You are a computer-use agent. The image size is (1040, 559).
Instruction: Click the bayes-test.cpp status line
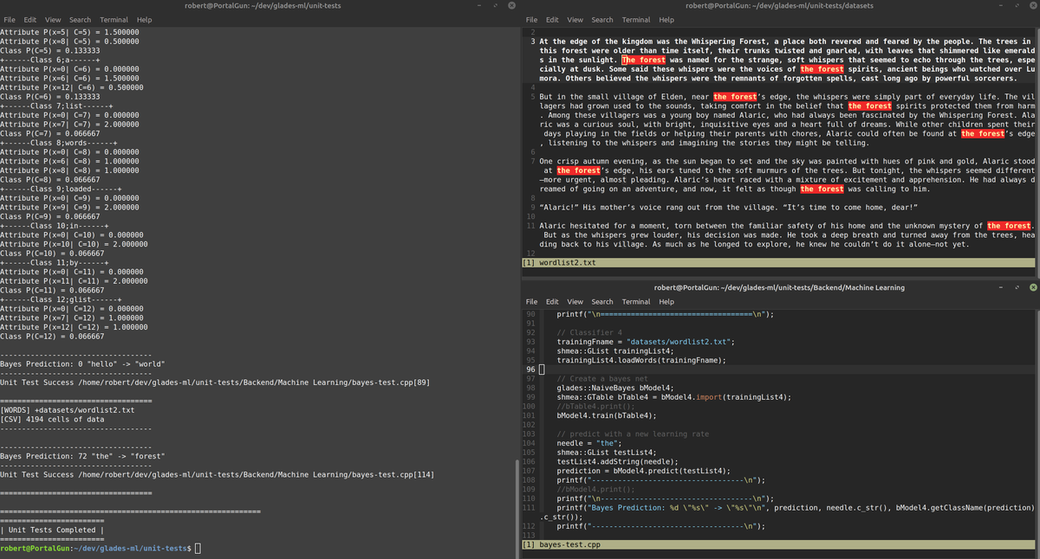tap(778, 545)
